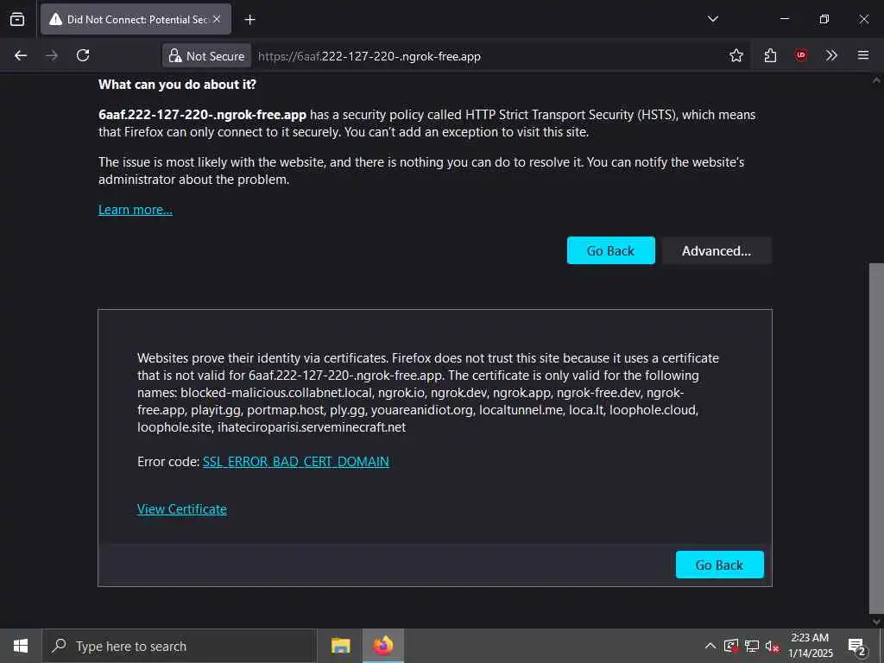Open the clock showing 2:23 AM
This screenshot has width=884, height=663.
click(x=810, y=646)
